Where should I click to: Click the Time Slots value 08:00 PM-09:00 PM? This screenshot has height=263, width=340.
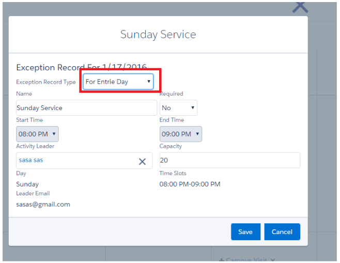click(190, 184)
